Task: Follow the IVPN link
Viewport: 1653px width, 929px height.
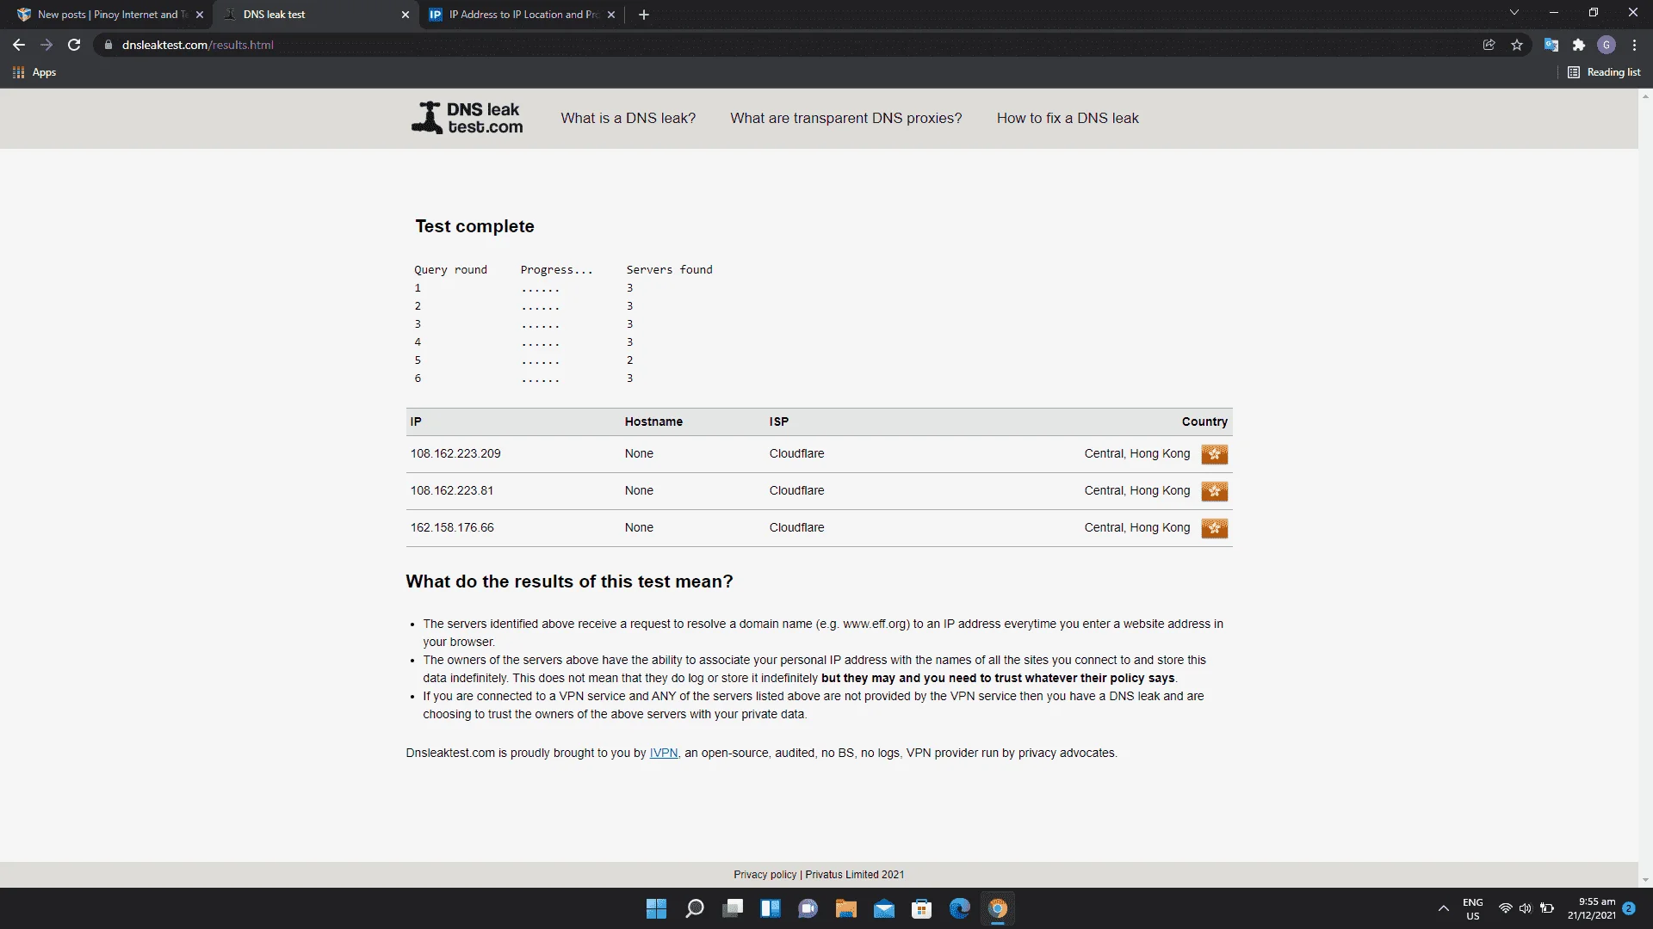Action: point(664,754)
